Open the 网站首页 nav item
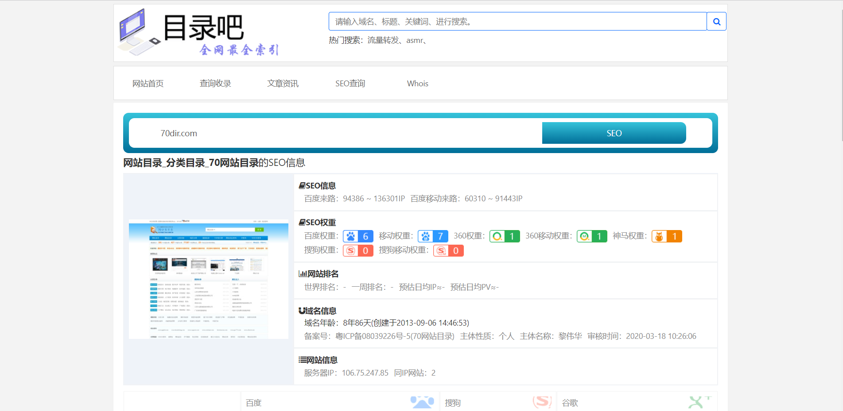Image resolution: width=843 pixels, height=411 pixels. 148,84
